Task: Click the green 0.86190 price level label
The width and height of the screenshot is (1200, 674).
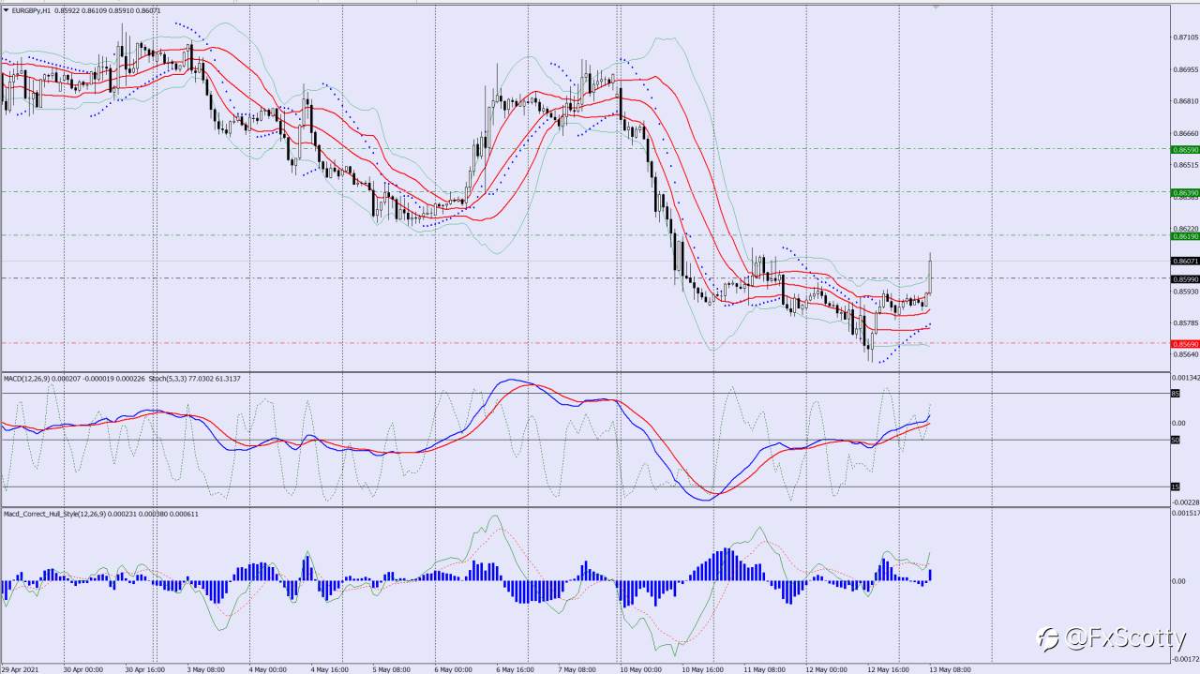Action: point(1185,236)
